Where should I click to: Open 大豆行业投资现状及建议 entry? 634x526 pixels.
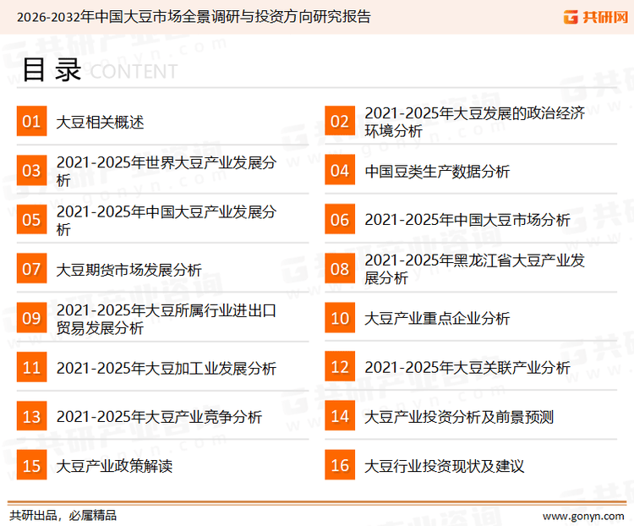click(445, 466)
